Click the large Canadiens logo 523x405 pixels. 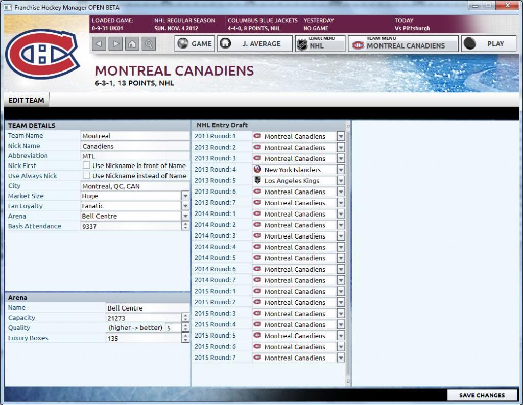pyautogui.click(x=42, y=54)
